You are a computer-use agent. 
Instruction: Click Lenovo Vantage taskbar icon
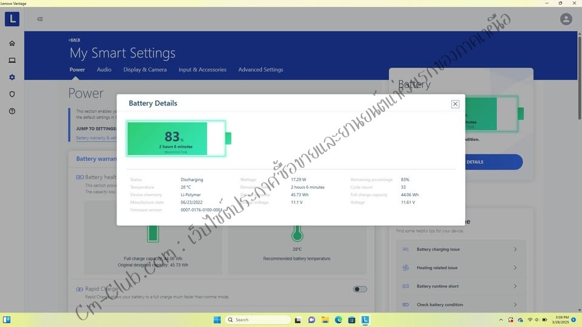365,320
